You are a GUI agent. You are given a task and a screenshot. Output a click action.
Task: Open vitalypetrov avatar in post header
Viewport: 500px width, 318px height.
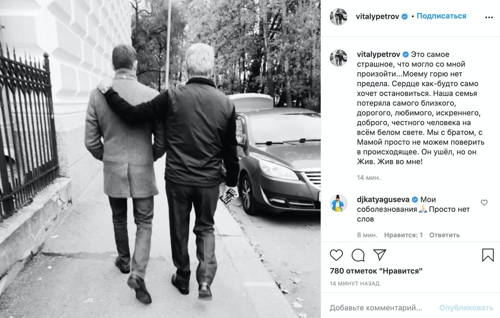coord(338,16)
